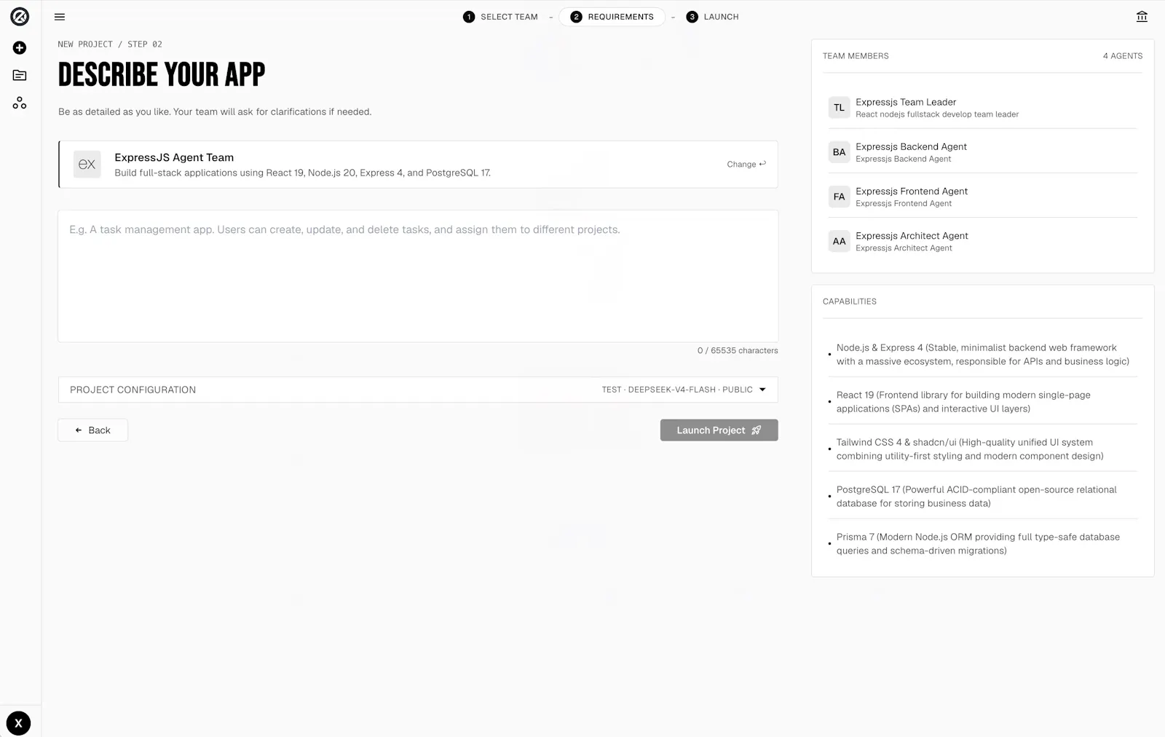Click 'ExpressJS Agent Team' title
Image resolution: width=1165 pixels, height=737 pixels.
pyautogui.click(x=174, y=157)
